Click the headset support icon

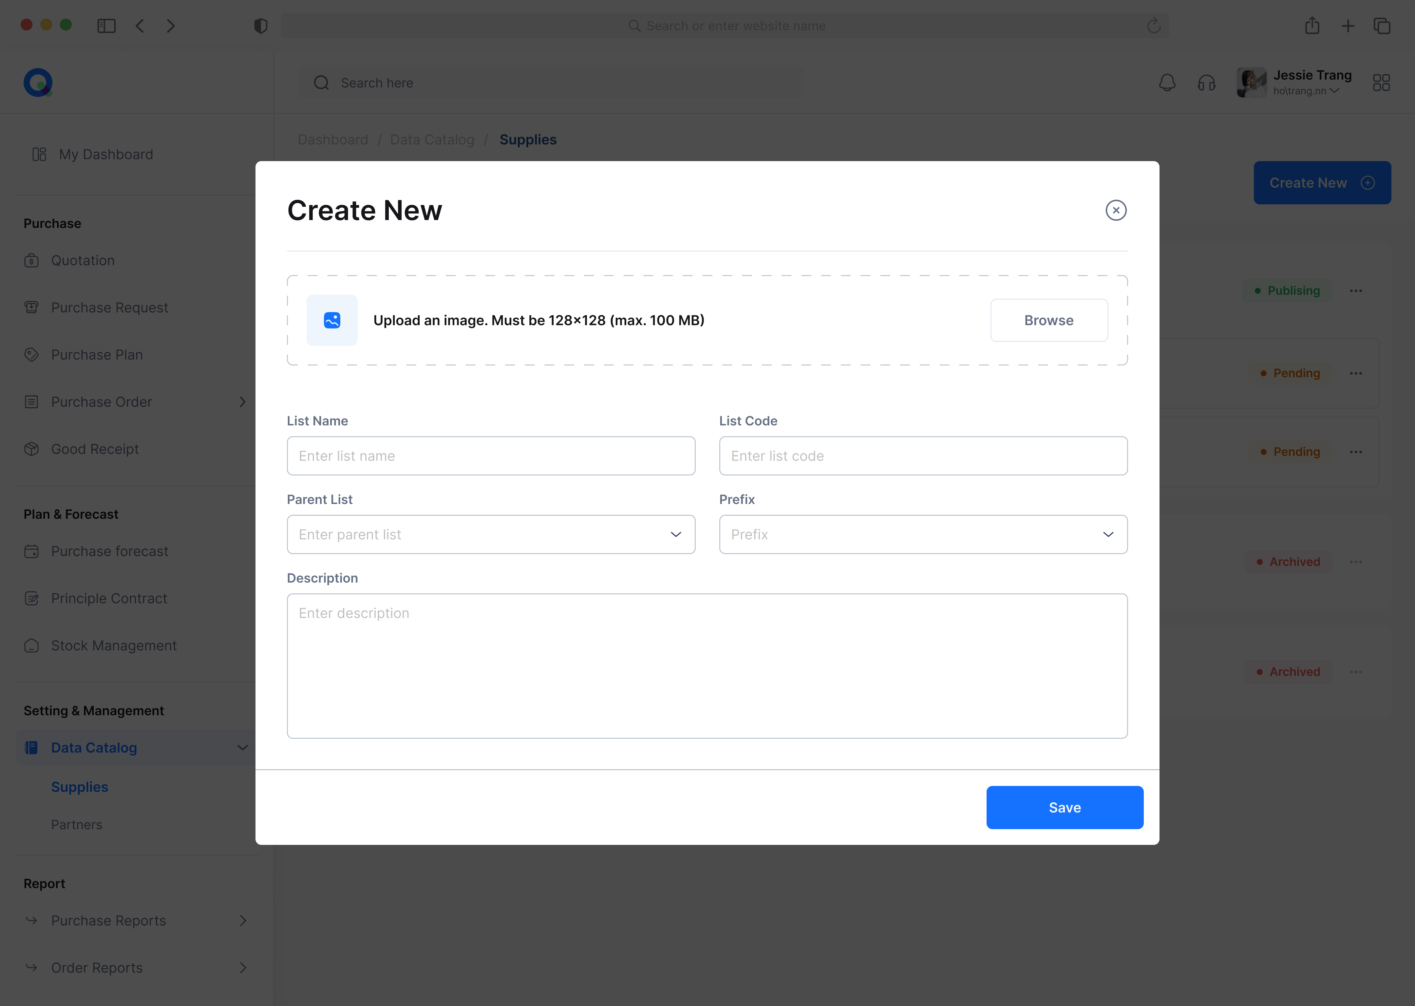(1206, 83)
